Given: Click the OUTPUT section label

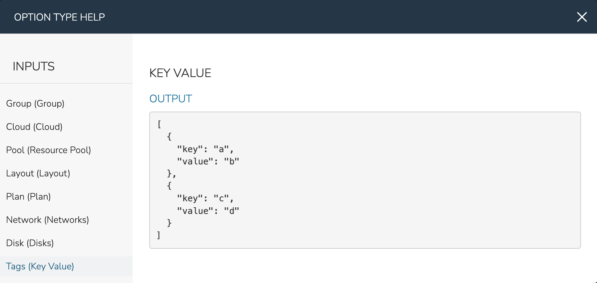Looking at the screenshot, I should (x=171, y=99).
